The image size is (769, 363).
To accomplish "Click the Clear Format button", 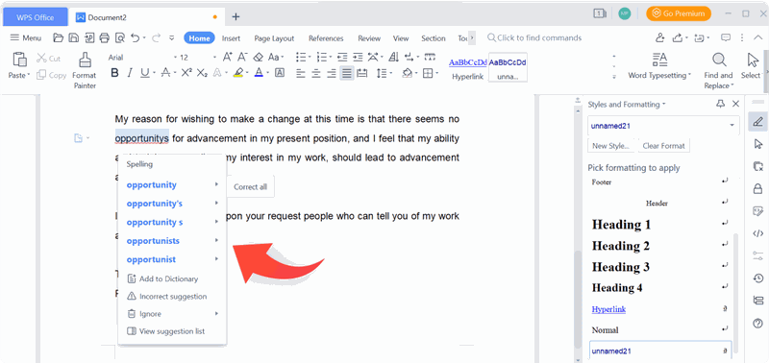I will coord(664,146).
